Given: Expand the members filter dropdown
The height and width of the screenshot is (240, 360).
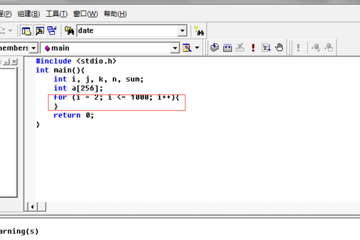Looking at the screenshot, I should (x=34, y=47).
